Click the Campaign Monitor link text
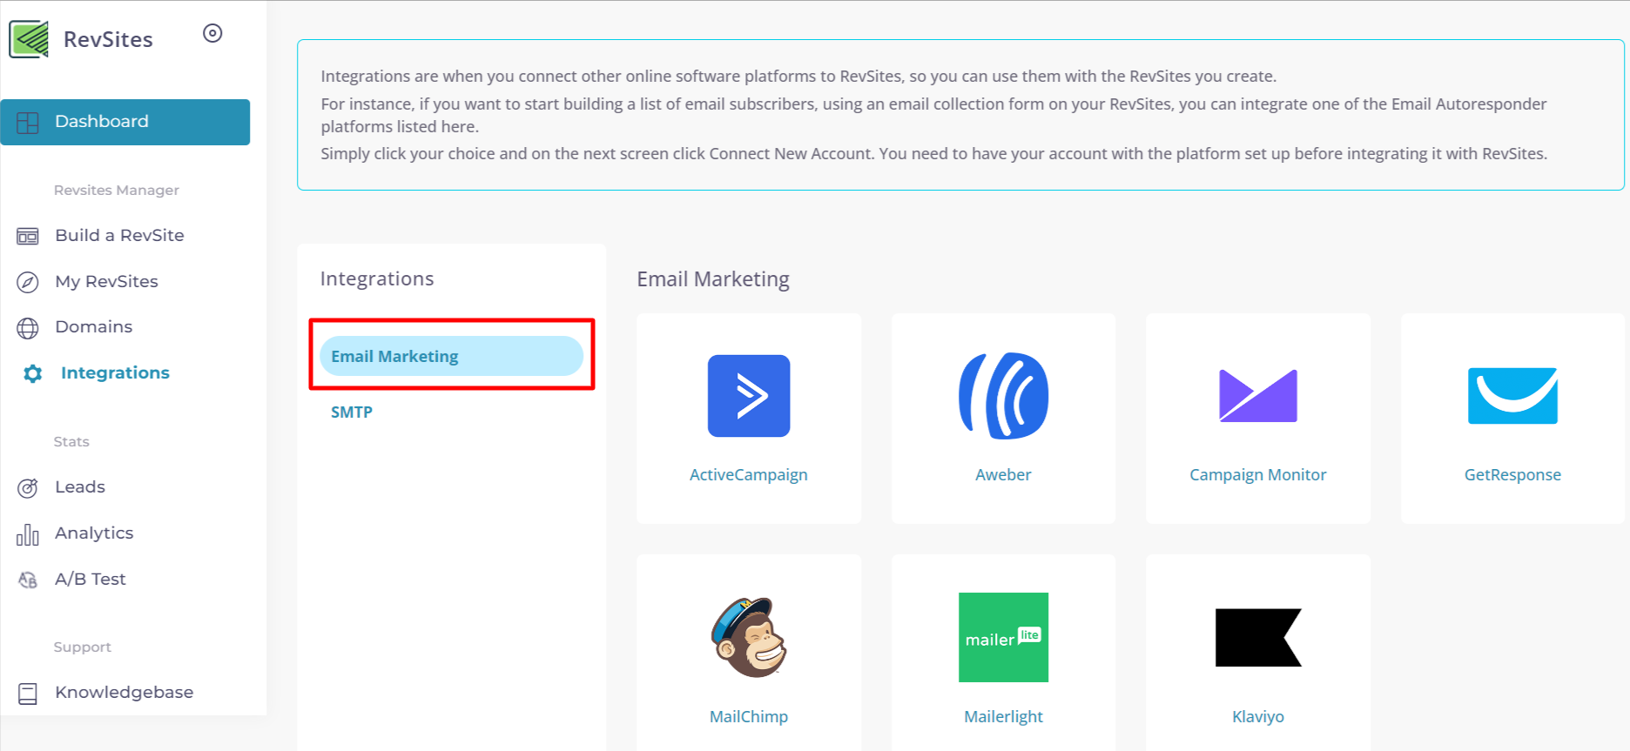This screenshot has height=751, width=1630. tap(1257, 475)
